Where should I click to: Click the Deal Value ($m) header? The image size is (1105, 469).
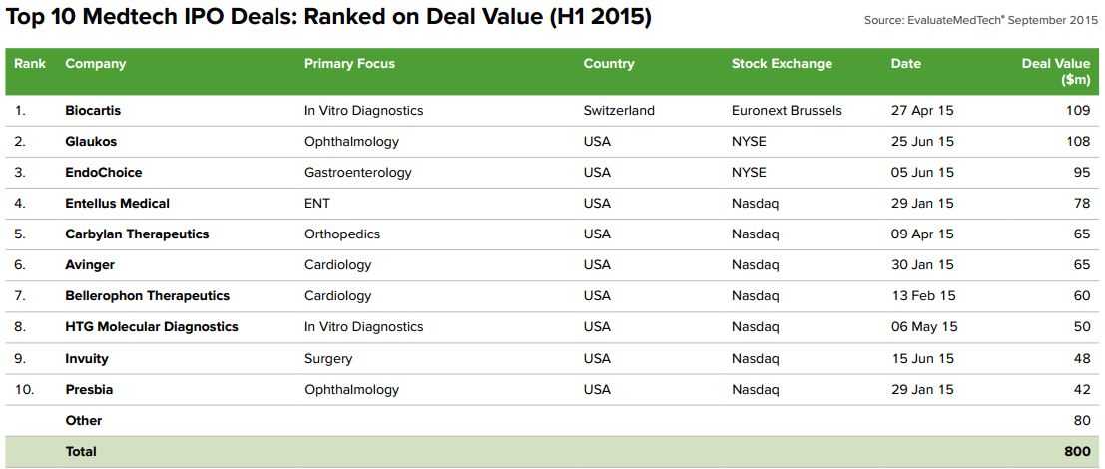click(1056, 71)
